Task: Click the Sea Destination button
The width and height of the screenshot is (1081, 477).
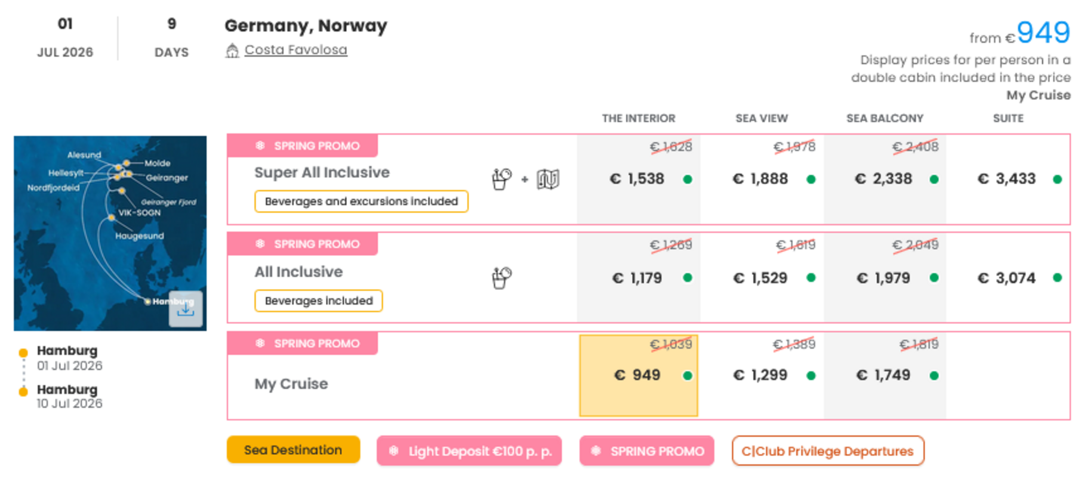Action: pyautogui.click(x=293, y=450)
